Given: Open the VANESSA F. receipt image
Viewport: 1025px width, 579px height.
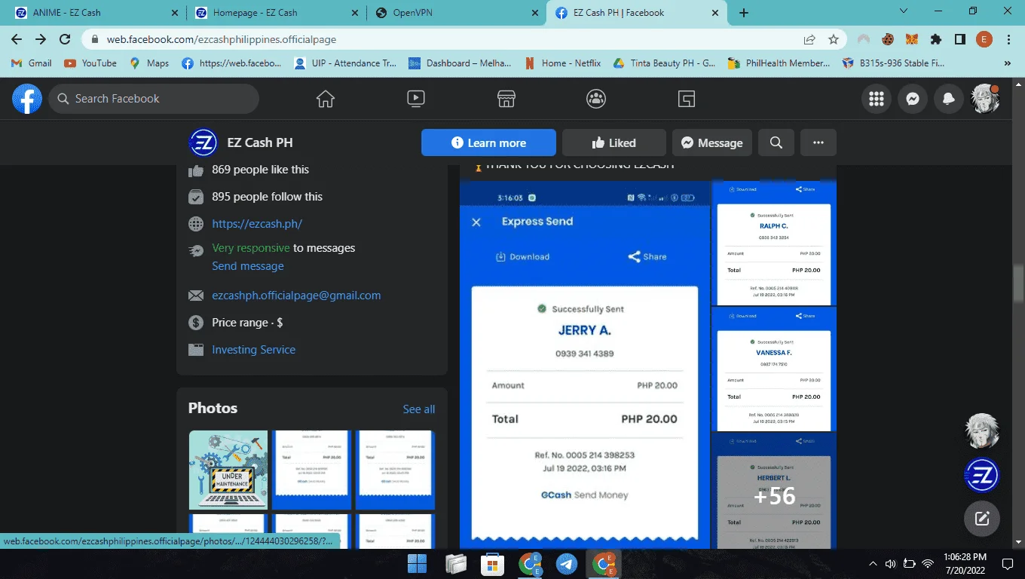Looking at the screenshot, I should coord(774,369).
